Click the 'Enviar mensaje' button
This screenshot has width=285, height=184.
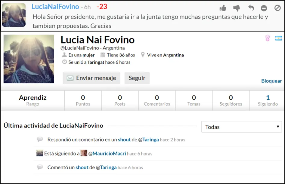[91, 78]
